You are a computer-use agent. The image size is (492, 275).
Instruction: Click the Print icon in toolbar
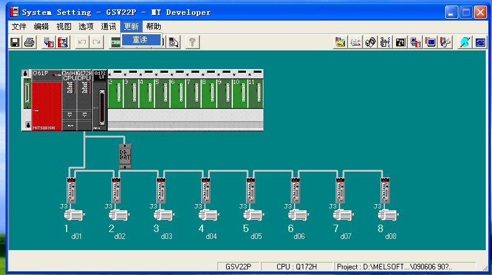tap(29, 42)
